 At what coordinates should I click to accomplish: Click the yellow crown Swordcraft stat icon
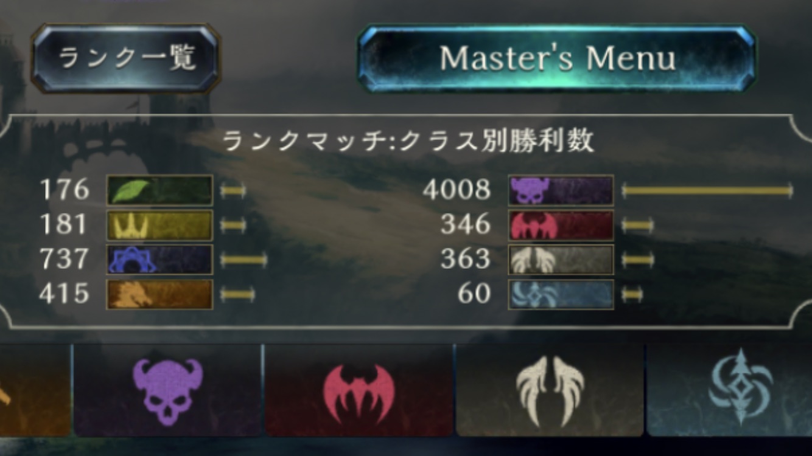(159, 226)
